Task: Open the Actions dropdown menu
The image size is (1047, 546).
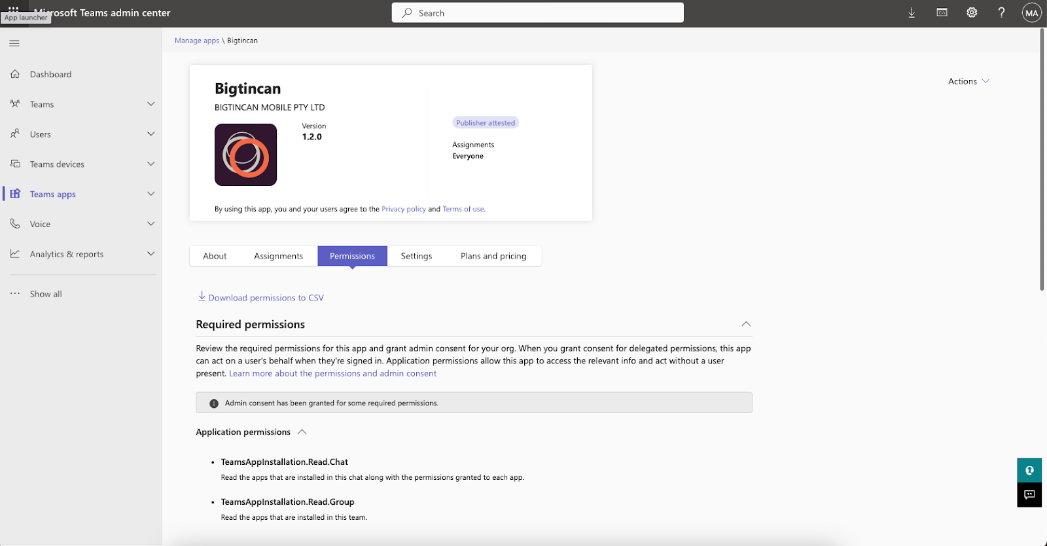Action: pyautogui.click(x=968, y=81)
